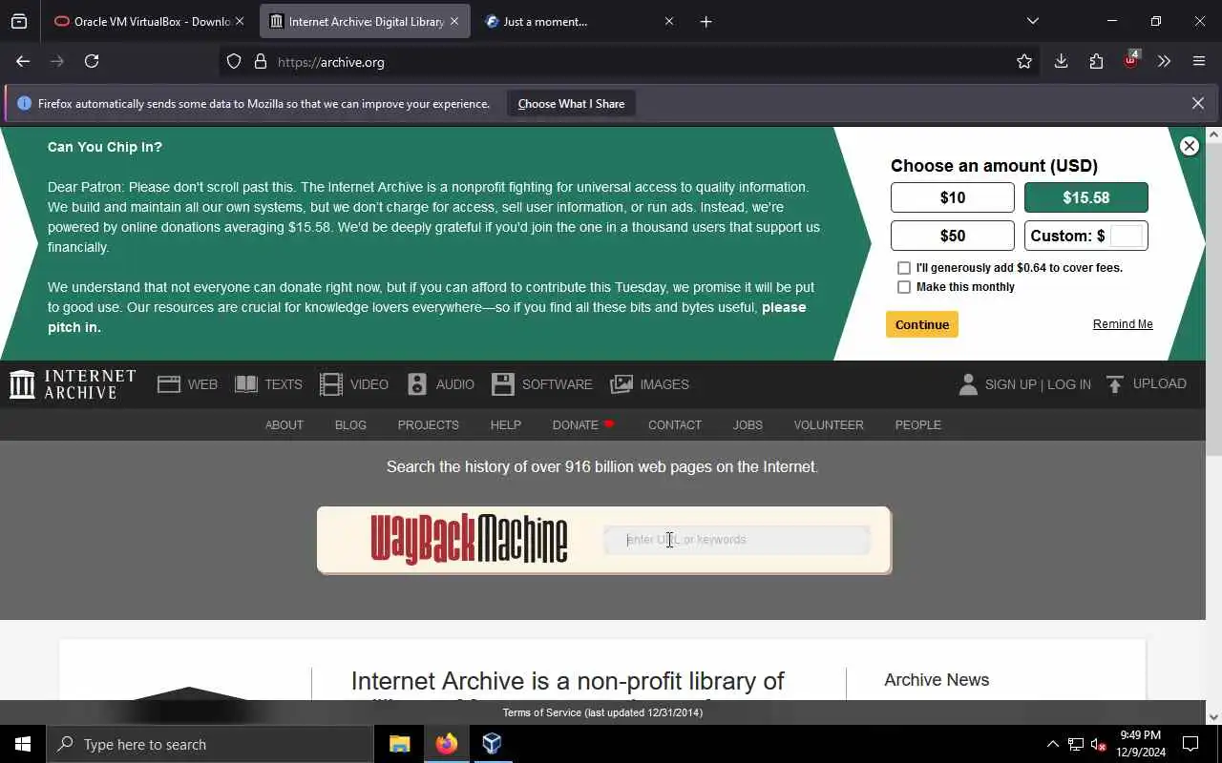The image size is (1222, 763).
Task: Select the $15.58 donation amount
Action: 1085,197
